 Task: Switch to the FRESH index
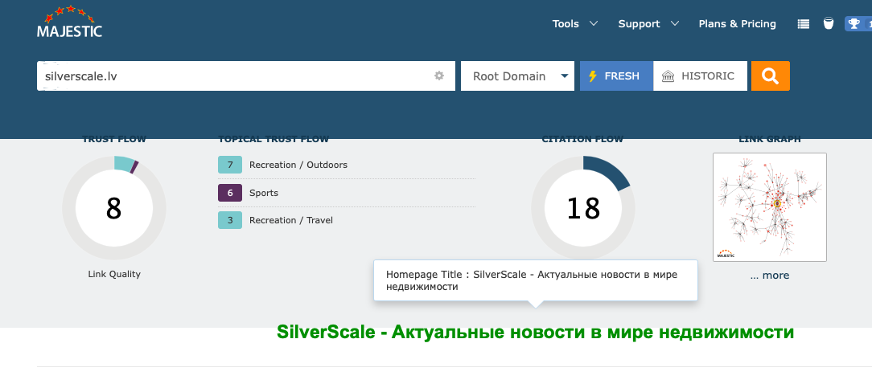click(x=616, y=76)
